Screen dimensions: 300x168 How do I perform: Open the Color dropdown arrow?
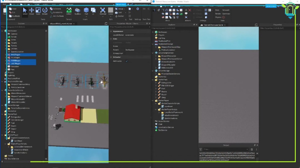[111, 17]
